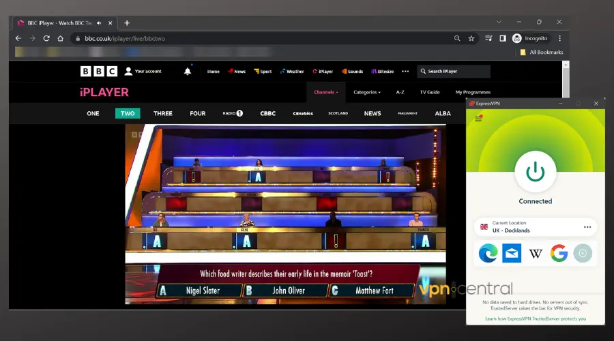614x341 pixels.
Task: Switch to BBC THREE channel
Action: pos(163,113)
